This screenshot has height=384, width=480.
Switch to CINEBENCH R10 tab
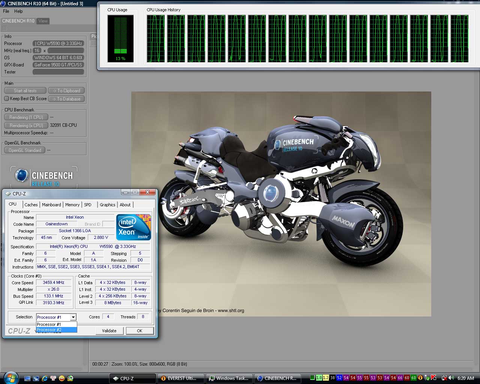coord(18,21)
